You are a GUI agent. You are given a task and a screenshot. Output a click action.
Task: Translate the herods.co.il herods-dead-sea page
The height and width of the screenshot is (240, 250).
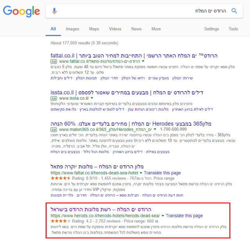[184, 216]
